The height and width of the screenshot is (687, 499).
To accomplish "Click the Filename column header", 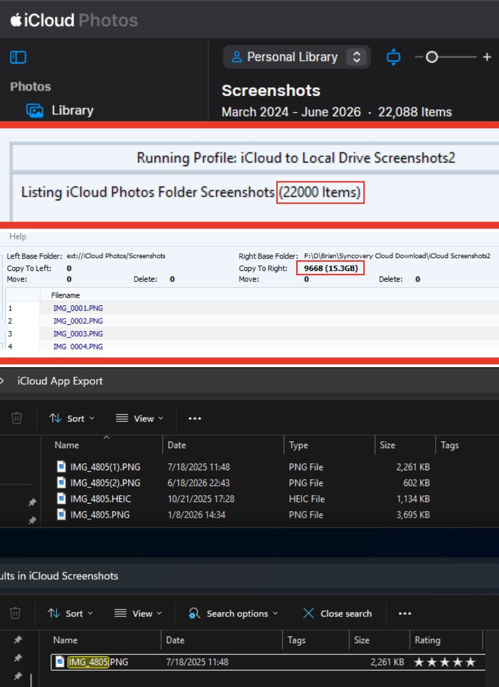I will click(65, 295).
